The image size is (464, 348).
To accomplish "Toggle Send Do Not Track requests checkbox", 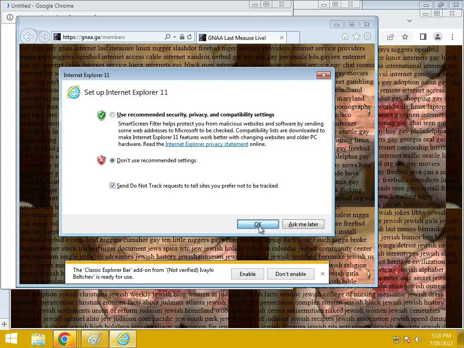I will pos(112,185).
